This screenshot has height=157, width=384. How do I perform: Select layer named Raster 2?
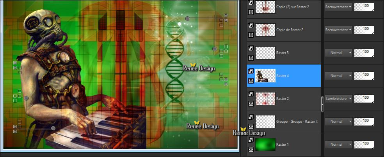tap(283, 98)
